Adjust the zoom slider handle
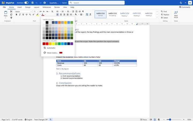The width and height of the screenshot is (193, 121). click(x=170, y=119)
